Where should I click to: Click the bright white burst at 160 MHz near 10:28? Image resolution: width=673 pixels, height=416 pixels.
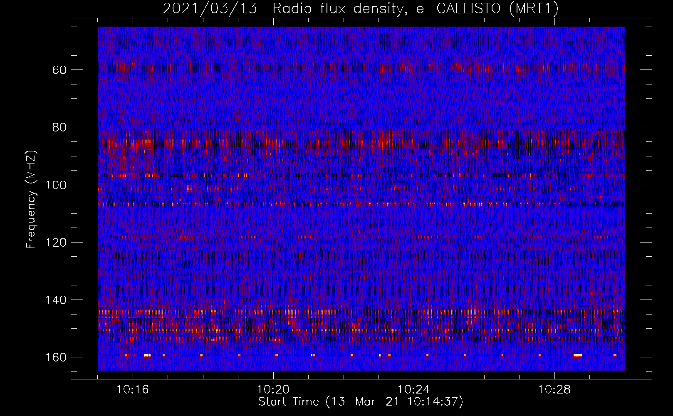pyautogui.click(x=578, y=356)
